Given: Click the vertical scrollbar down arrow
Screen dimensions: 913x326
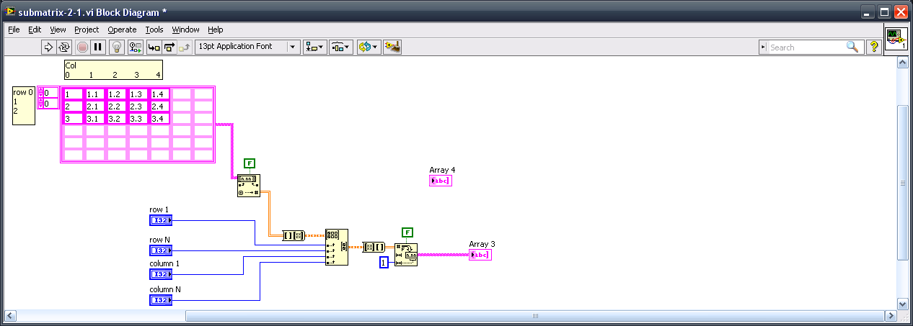Looking at the screenshot, I should [901, 304].
